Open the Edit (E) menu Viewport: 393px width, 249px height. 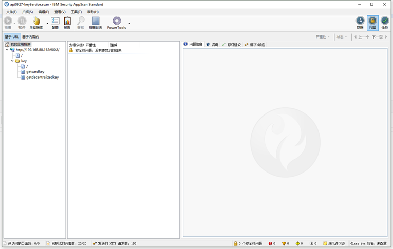click(x=44, y=12)
